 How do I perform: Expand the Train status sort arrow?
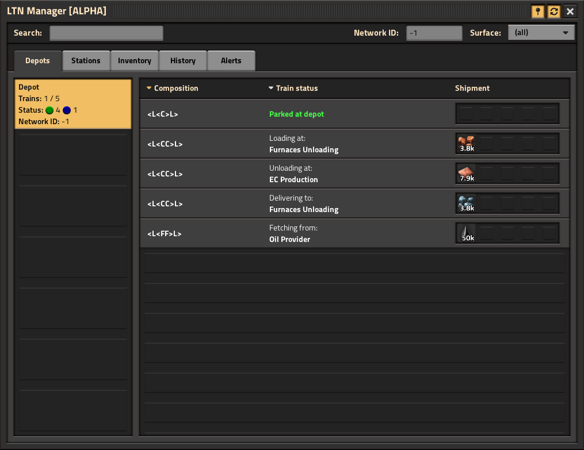click(271, 88)
